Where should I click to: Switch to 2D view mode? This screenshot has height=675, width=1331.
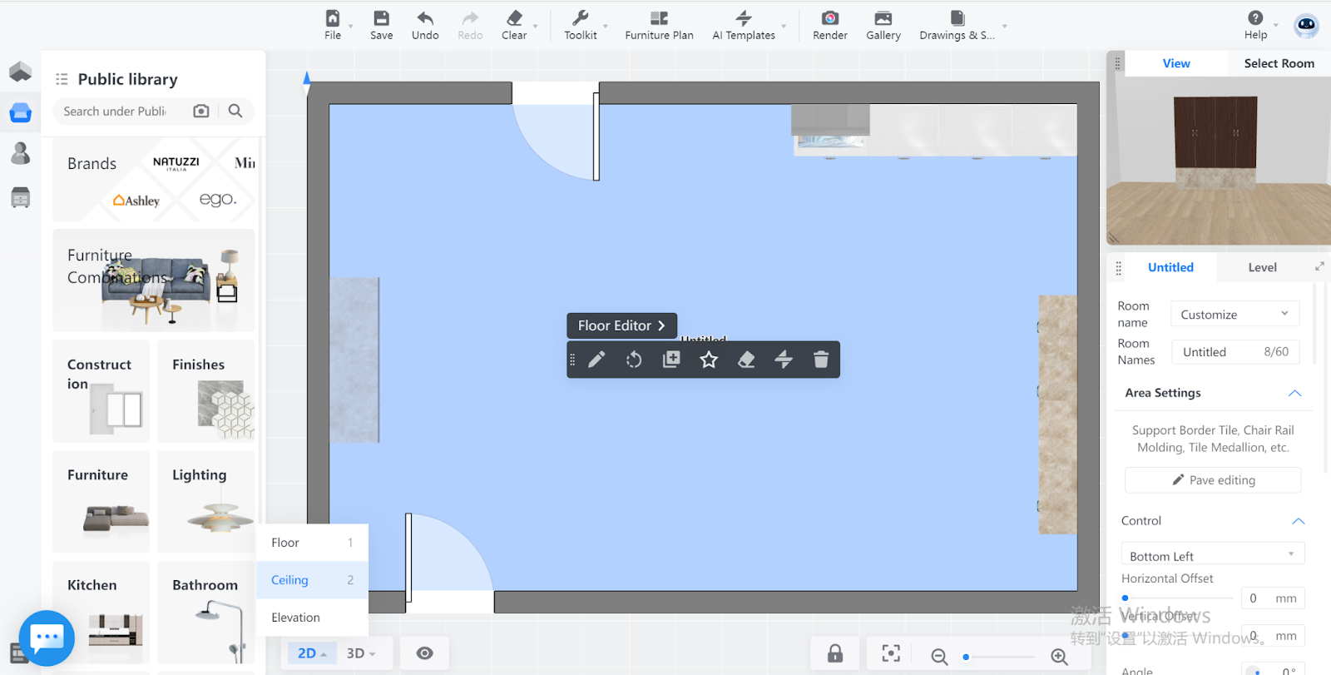pyautogui.click(x=311, y=653)
